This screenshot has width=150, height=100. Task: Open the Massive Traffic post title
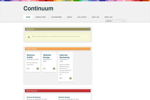coord(30,56)
